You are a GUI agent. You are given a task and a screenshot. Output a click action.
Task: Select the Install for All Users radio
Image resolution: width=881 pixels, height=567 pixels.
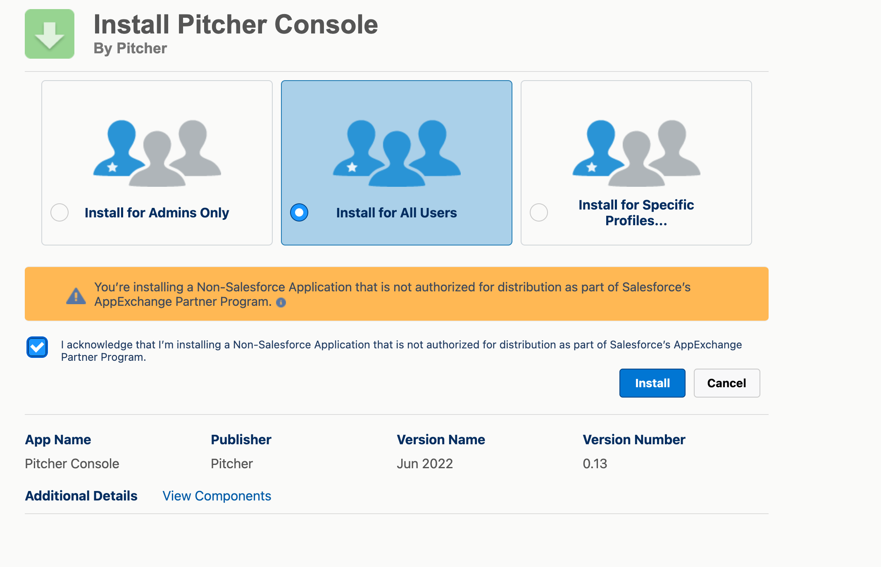coord(299,212)
